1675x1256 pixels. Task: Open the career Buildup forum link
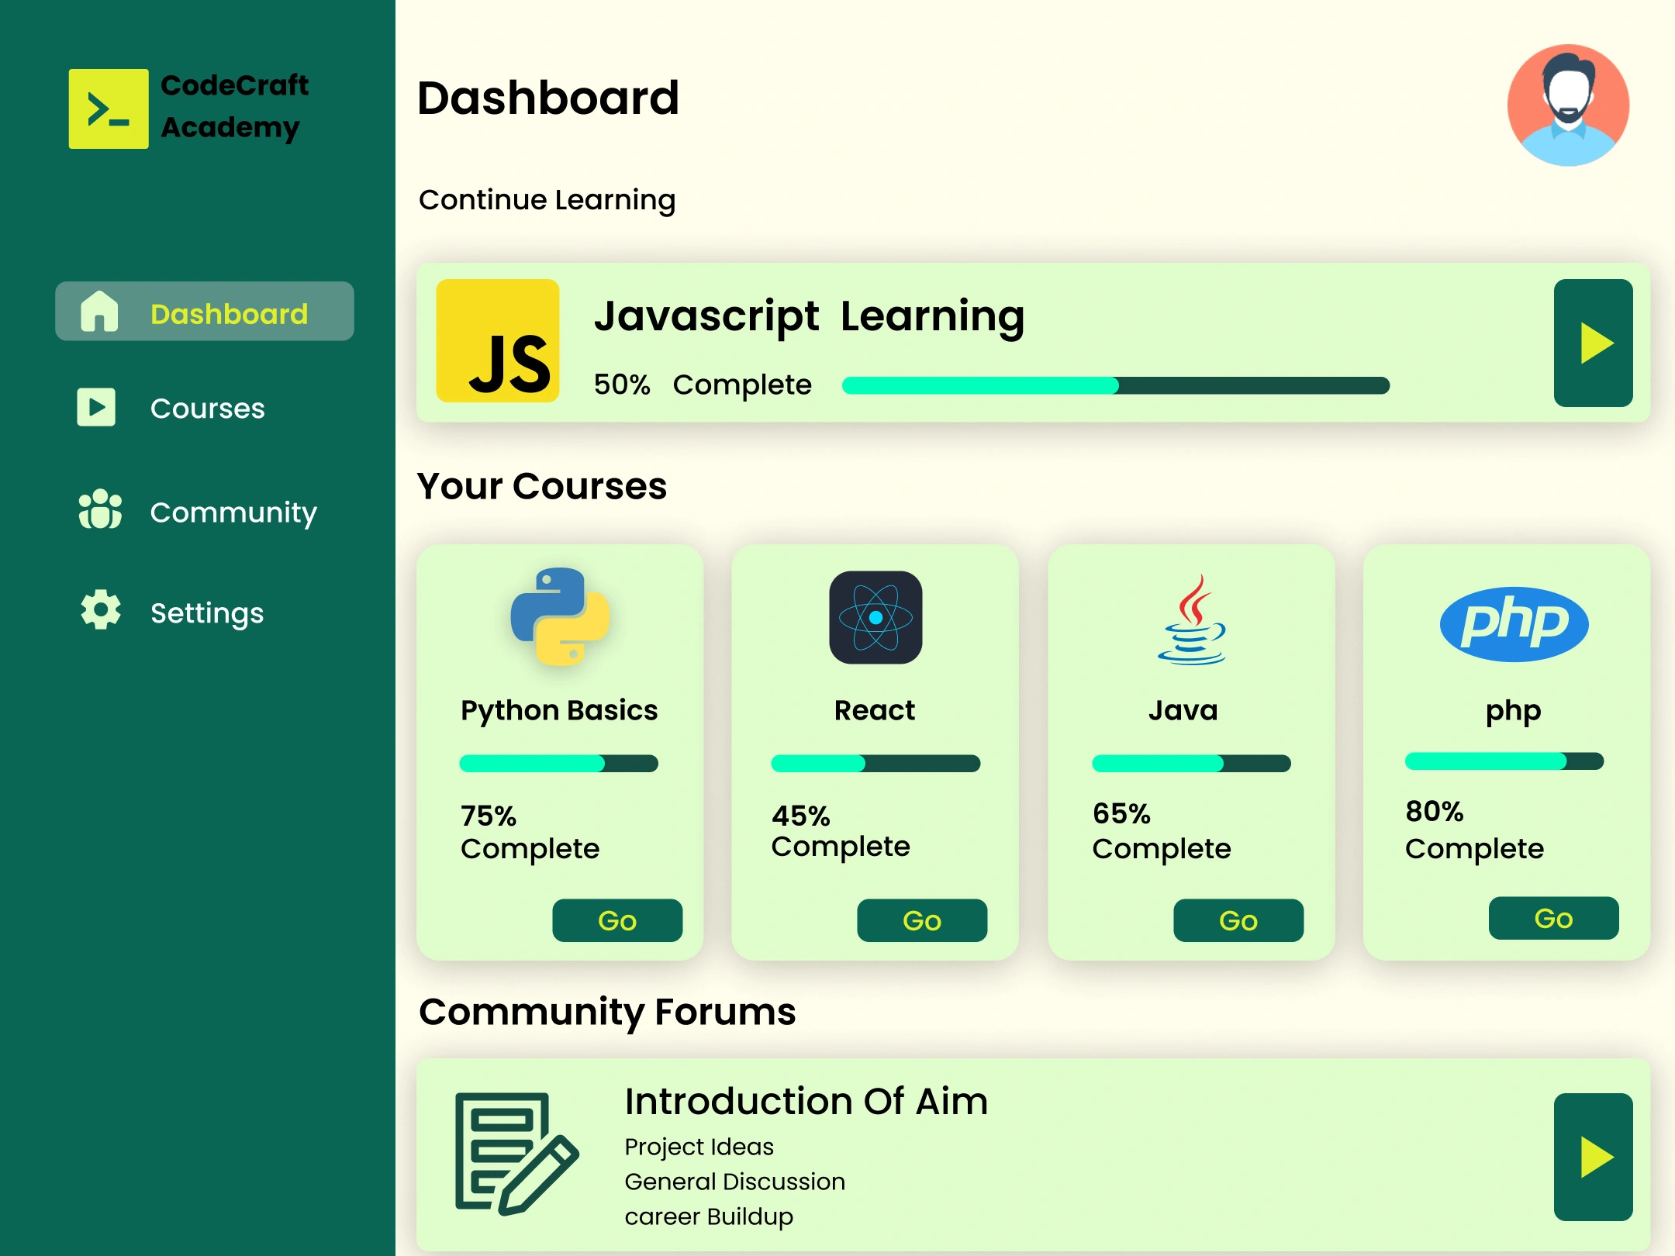click(x=709, y=1216)
